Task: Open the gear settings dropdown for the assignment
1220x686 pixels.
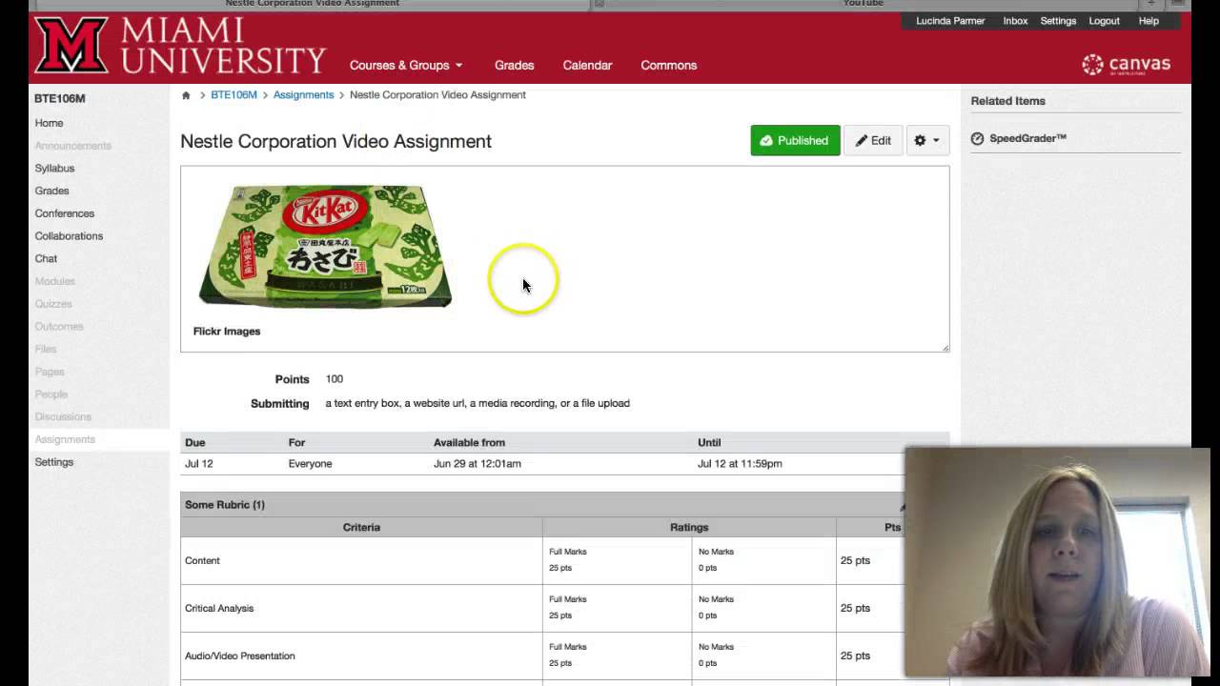Action: 926,140
